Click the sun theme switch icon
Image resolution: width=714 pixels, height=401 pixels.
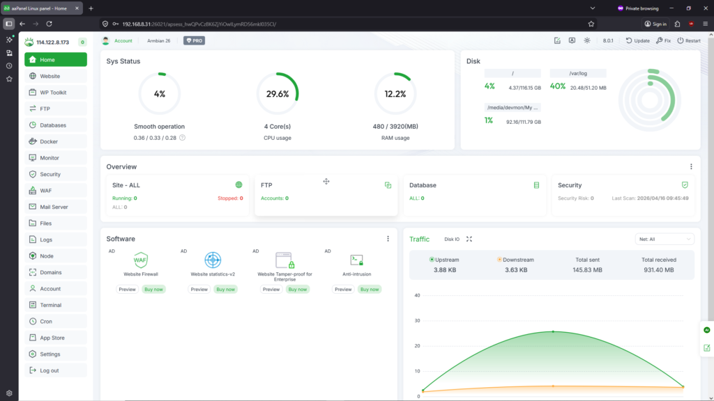587,40
